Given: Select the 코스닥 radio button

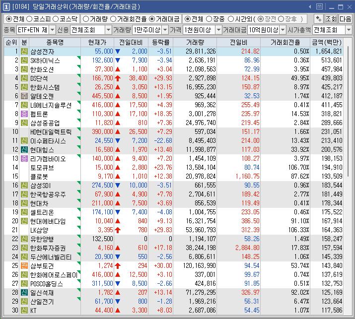Looking at the screenshot, I should (56, 19).
